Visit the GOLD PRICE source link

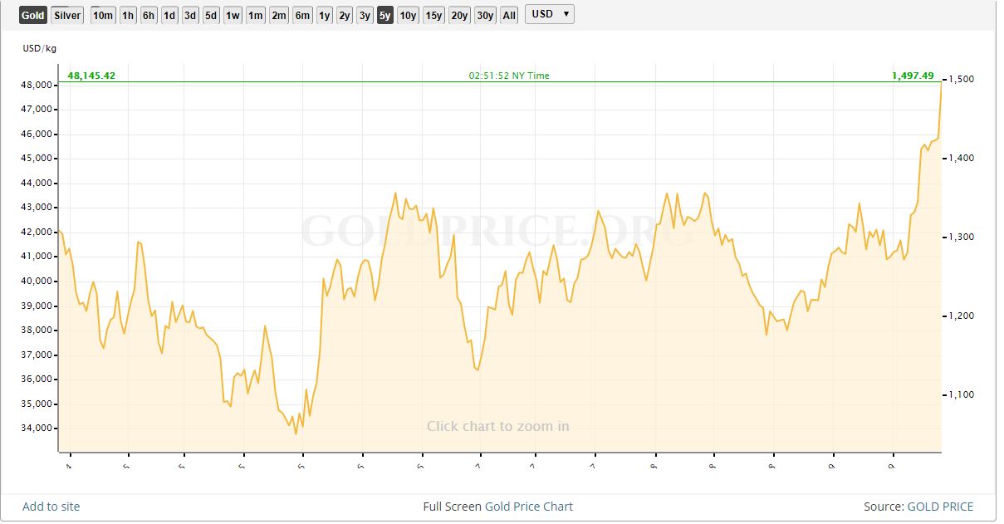tap(940, 507)
